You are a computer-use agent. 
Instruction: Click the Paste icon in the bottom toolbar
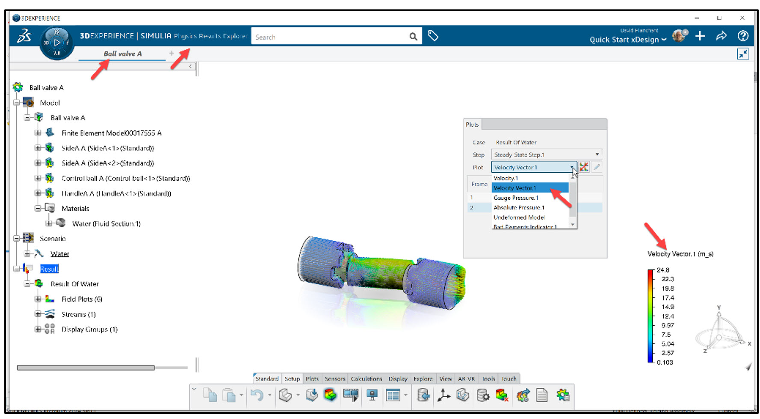[x=229, y=395]
